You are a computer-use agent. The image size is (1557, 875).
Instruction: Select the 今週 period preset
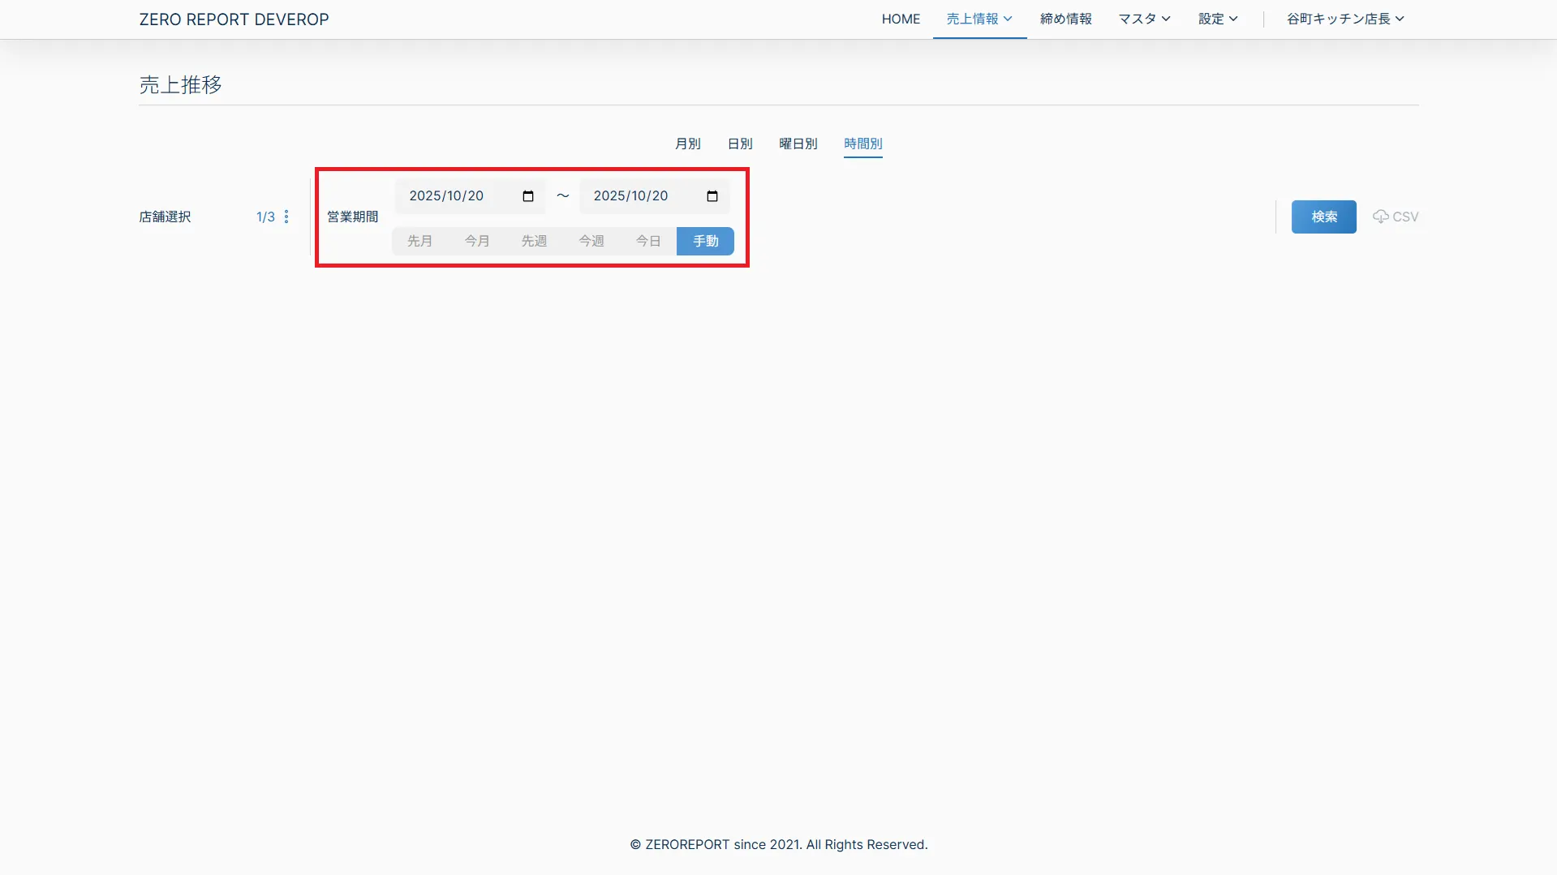click(591, 241)
